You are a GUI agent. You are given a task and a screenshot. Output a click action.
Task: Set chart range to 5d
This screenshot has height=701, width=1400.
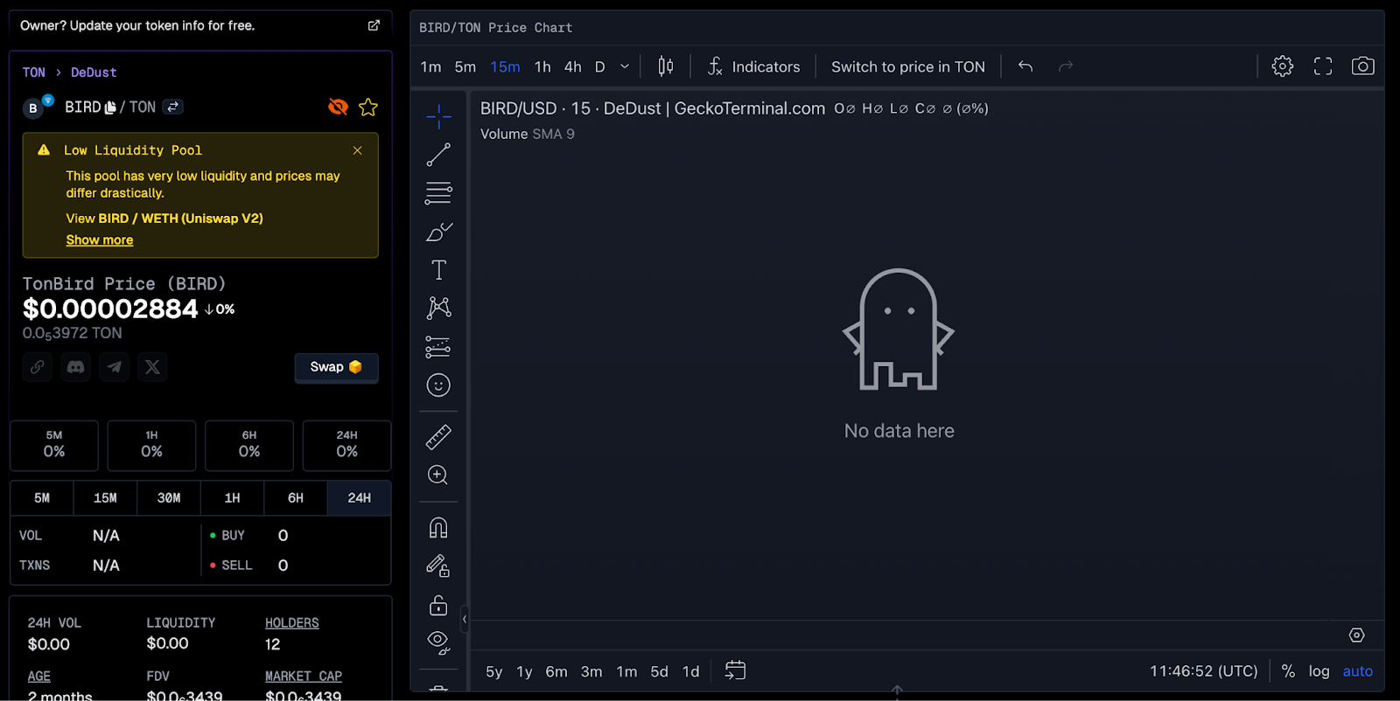coord(659,671)
